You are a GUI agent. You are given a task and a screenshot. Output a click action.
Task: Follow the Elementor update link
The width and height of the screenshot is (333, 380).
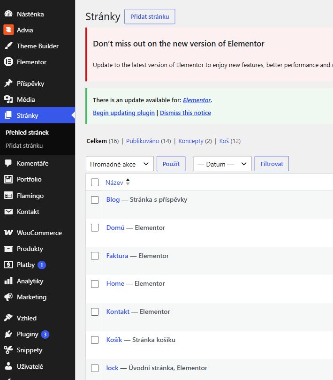[197, 100]
